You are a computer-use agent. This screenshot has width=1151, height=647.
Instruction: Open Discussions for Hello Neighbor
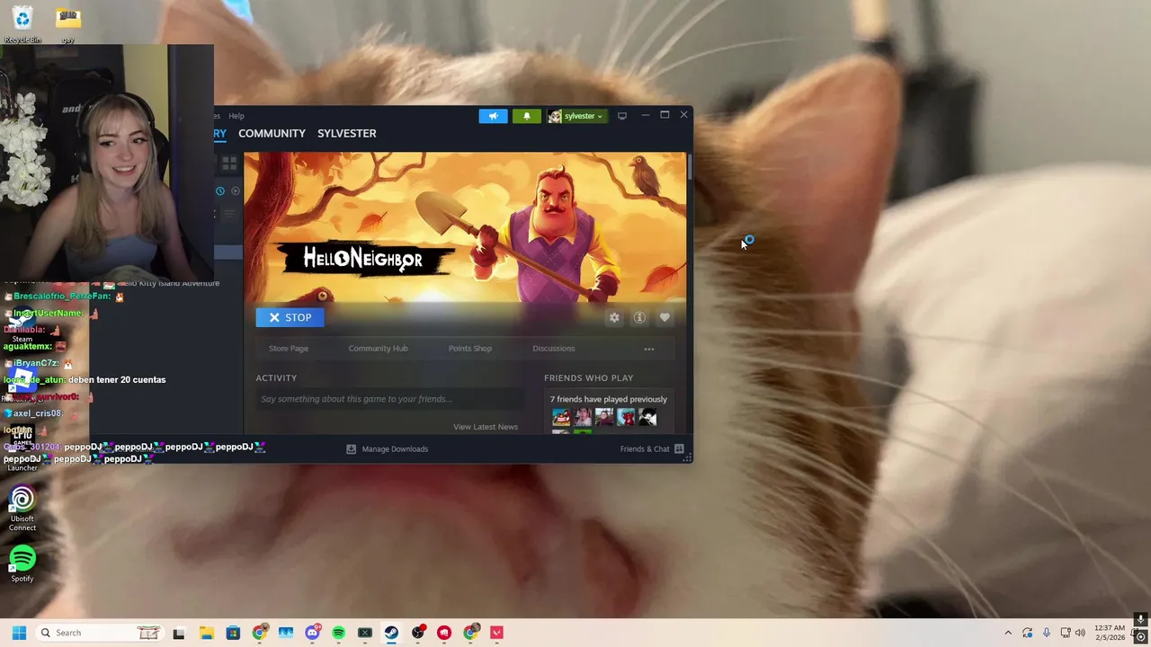(554, 349)
